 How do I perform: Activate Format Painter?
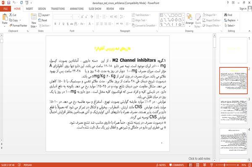click(x=18, y=26)
